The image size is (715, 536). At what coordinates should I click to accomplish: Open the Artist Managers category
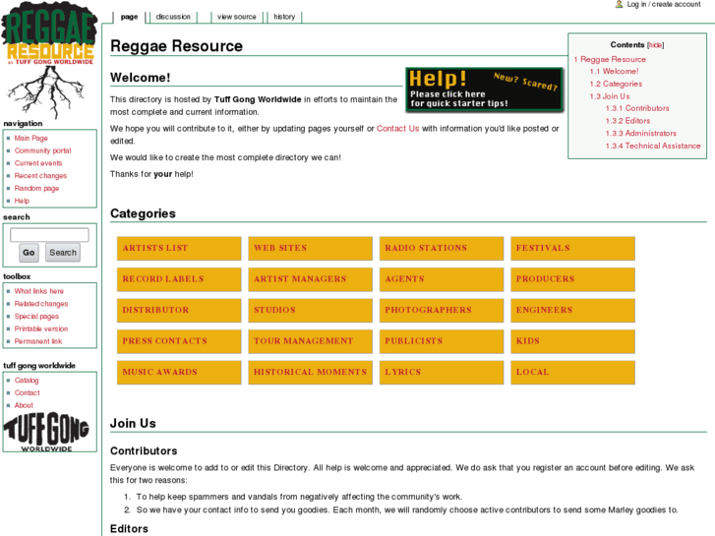tap(310, 279)
